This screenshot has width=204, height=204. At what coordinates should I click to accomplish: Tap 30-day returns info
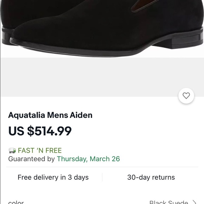151,177
